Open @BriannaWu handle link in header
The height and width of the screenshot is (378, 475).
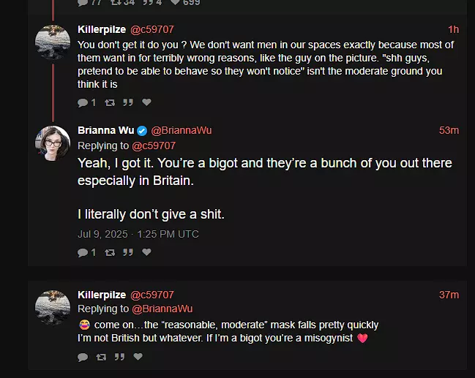182,130
